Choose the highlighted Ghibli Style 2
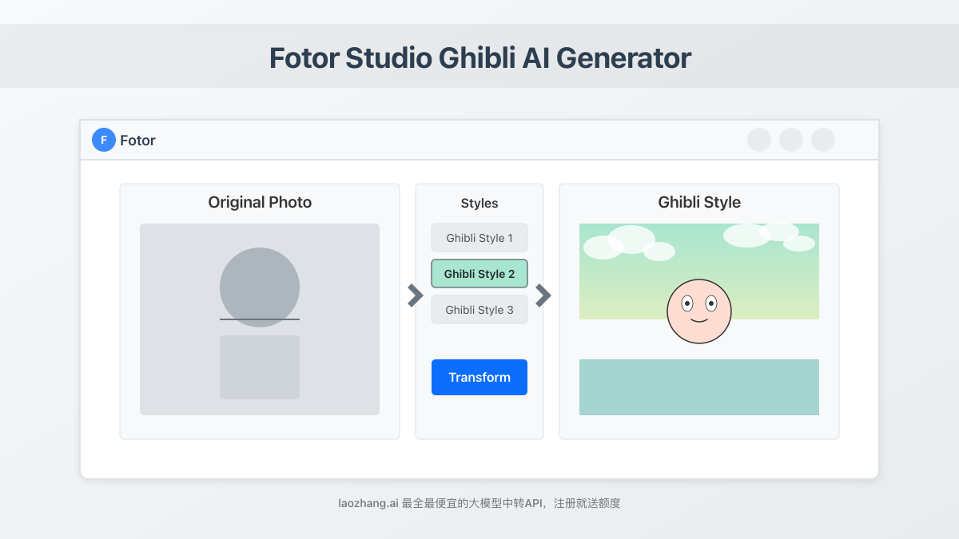Image resolution: width=959 pixels, height=539 pixels. [479, 274]
